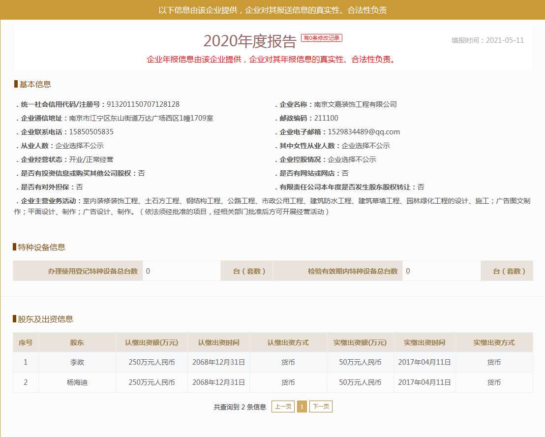Select shareholder 杨海迪 in the table
The height and width of the screenshot is (437, 545).
coord(77,382)
